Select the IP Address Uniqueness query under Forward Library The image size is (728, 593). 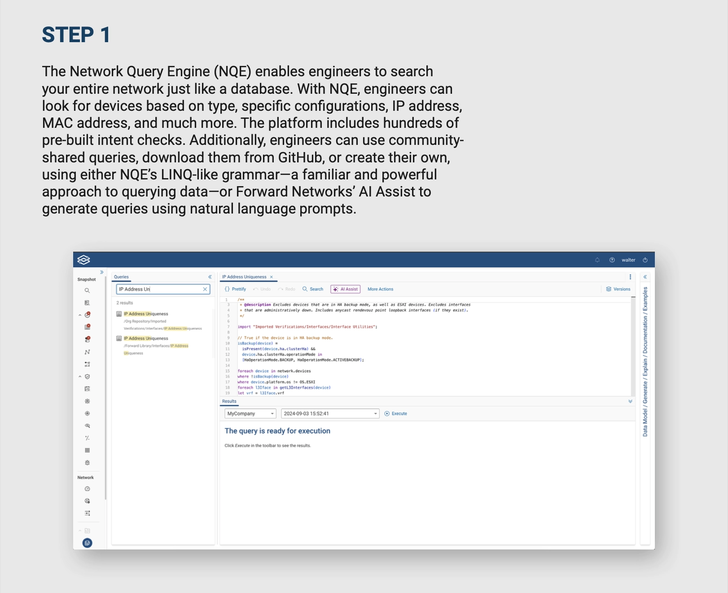pos(146,338)
